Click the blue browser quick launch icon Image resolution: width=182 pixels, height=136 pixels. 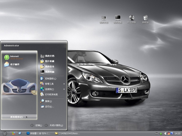20,133
